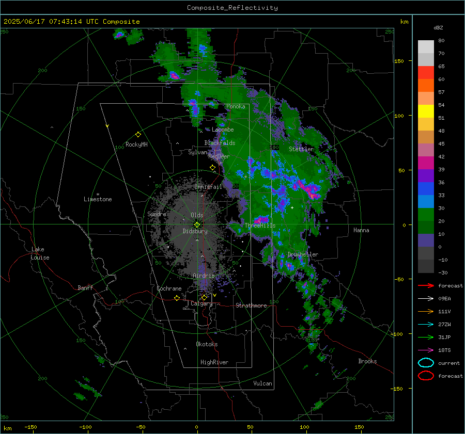The width and height of the screenshot is (465, 434).
Task: Click the green 31JP arrow icon
Action: pyautogui.click(x=426, y=337)
